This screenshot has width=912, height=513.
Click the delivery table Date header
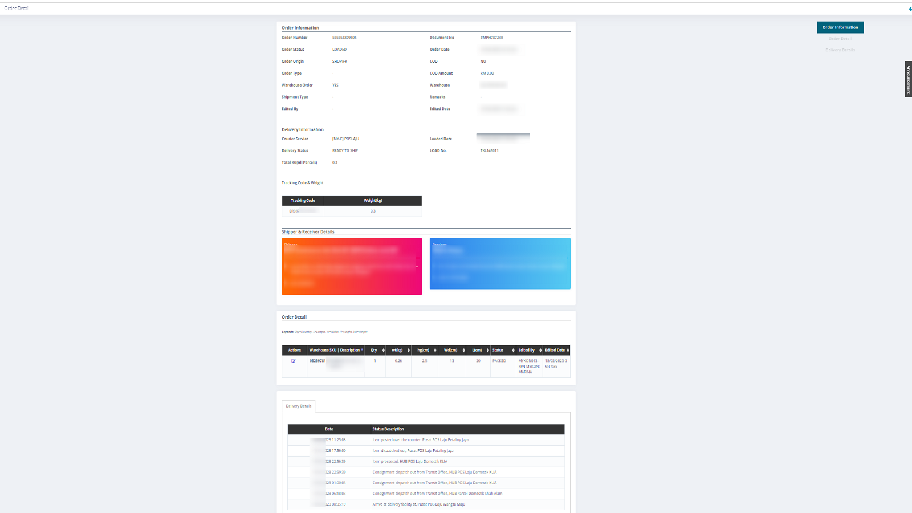point(329,429)
